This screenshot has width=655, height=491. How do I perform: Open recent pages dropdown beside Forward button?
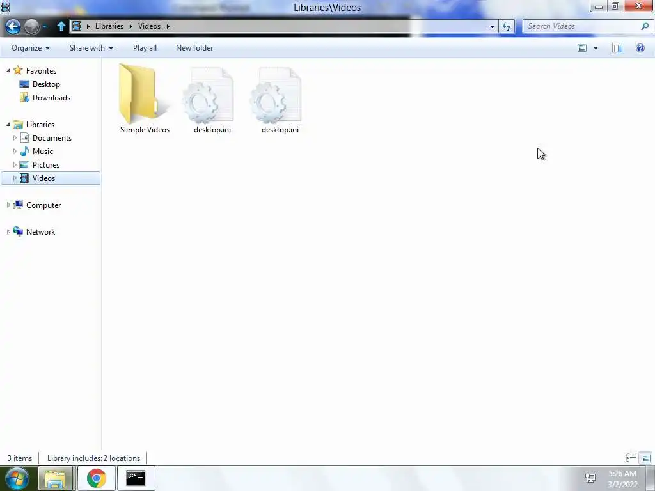[x=45, y=27]
